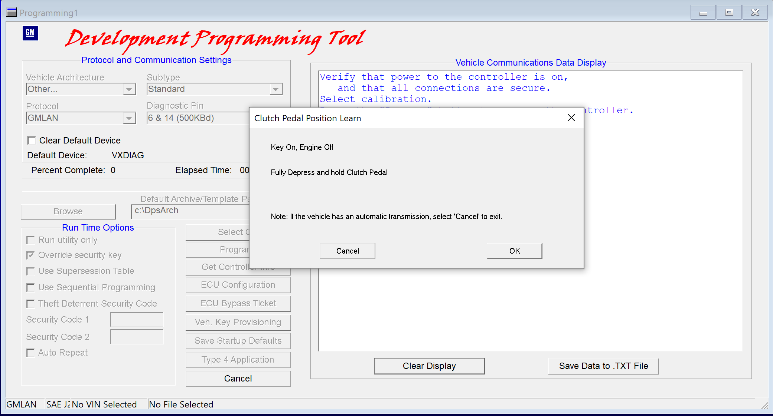Toggle Clear Default Device checkbox
Screen dimensions: 773x416
click(32, 141)
